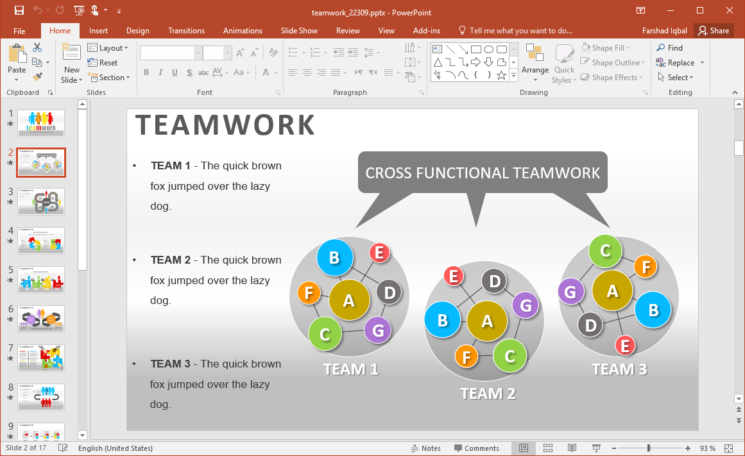This screenshot has width=745, height=456.
Task: Open the Slide Show tab
Action: tap(299, 31)
